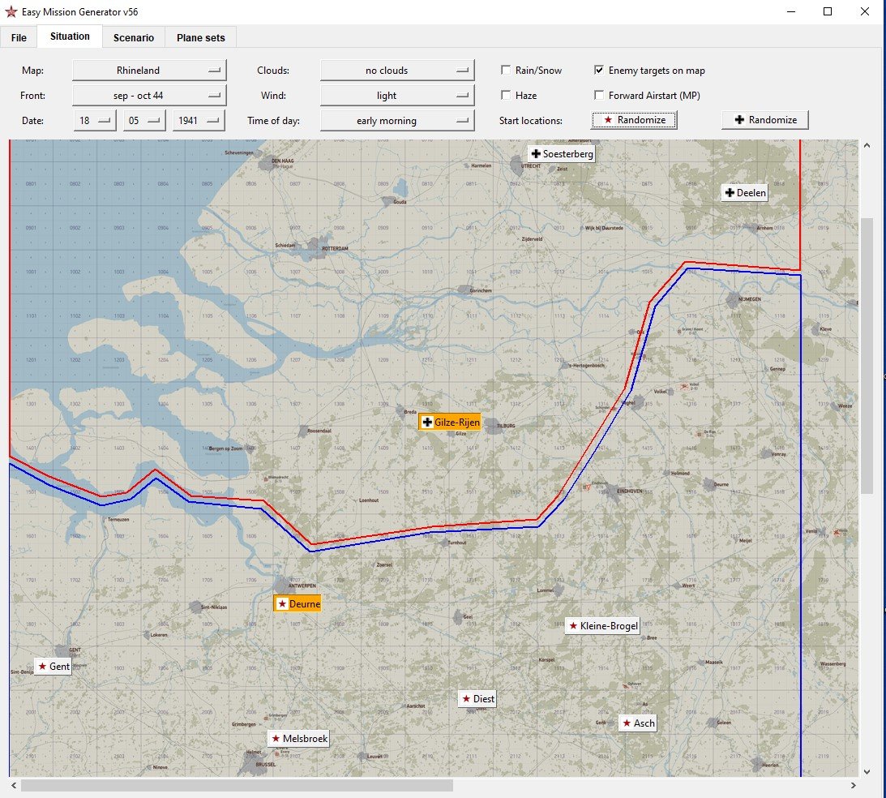Open the Plane sets tab
Image resolution: width=886 pixels, height=798 pixels.
tap(200, 37)
